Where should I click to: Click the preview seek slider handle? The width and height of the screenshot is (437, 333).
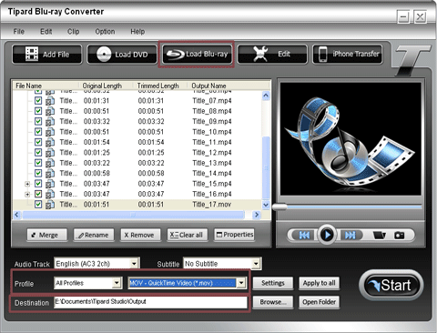(279, 207)
